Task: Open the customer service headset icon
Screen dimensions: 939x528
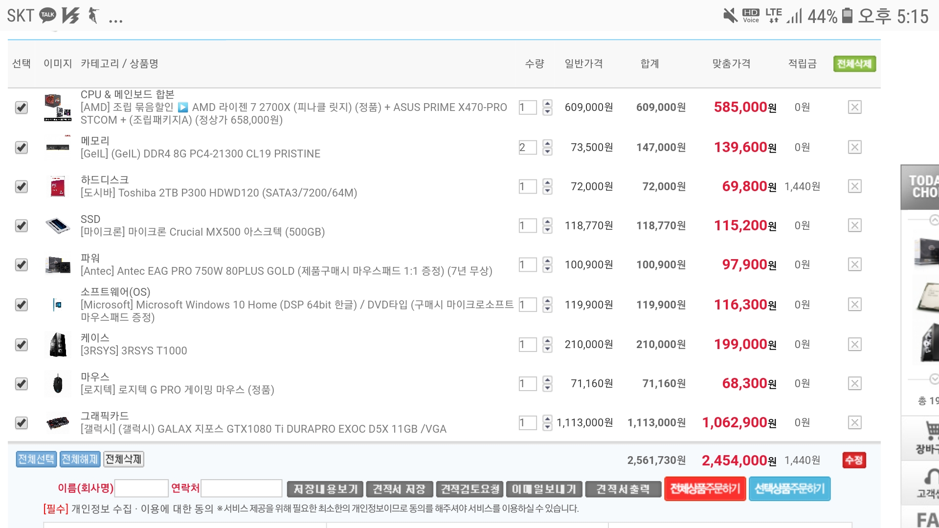Action: tap(932, 477)
